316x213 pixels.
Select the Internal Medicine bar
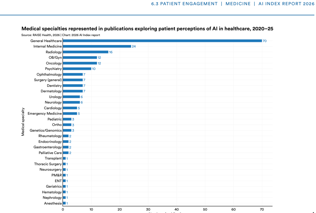pos(97,46)
